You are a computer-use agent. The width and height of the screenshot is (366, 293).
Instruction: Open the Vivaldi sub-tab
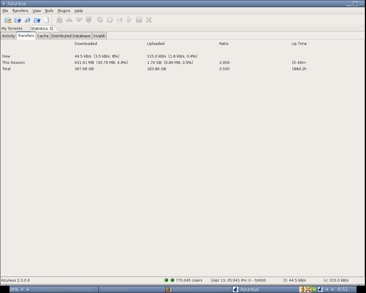pyautogui.click(x=99, y=36)
